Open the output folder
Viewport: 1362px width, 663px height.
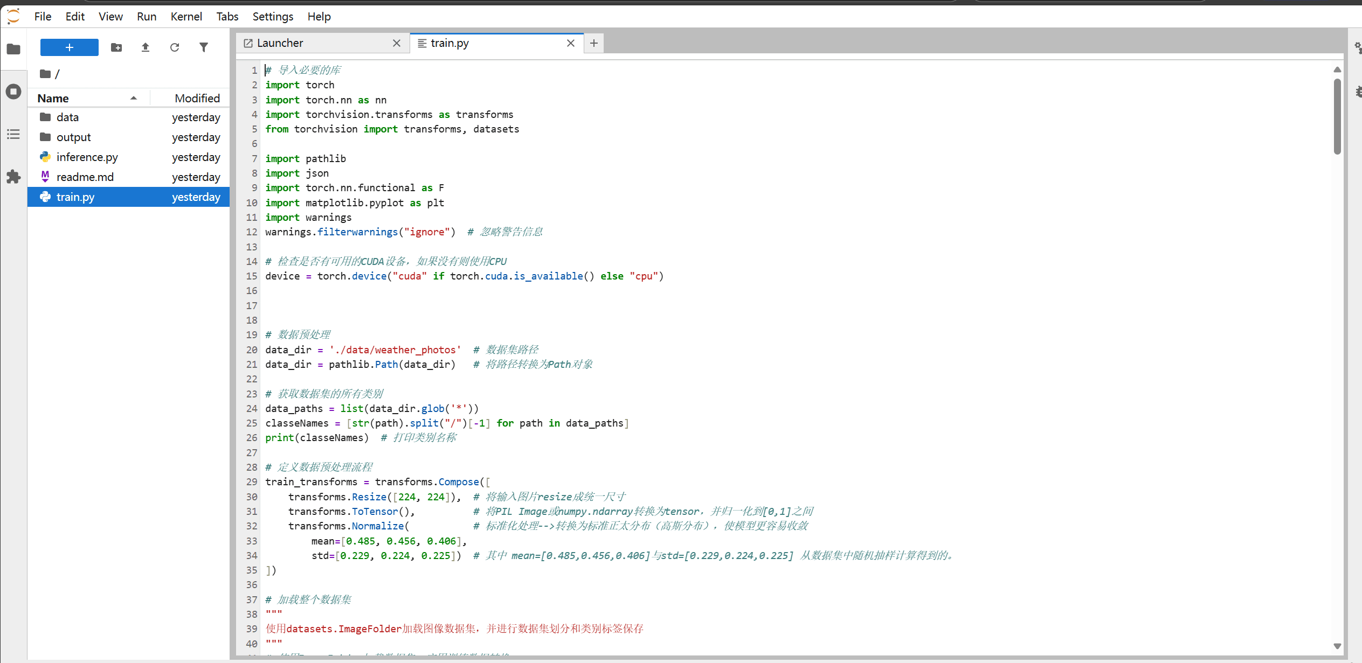pyautogui.click(x=73, y=137)
